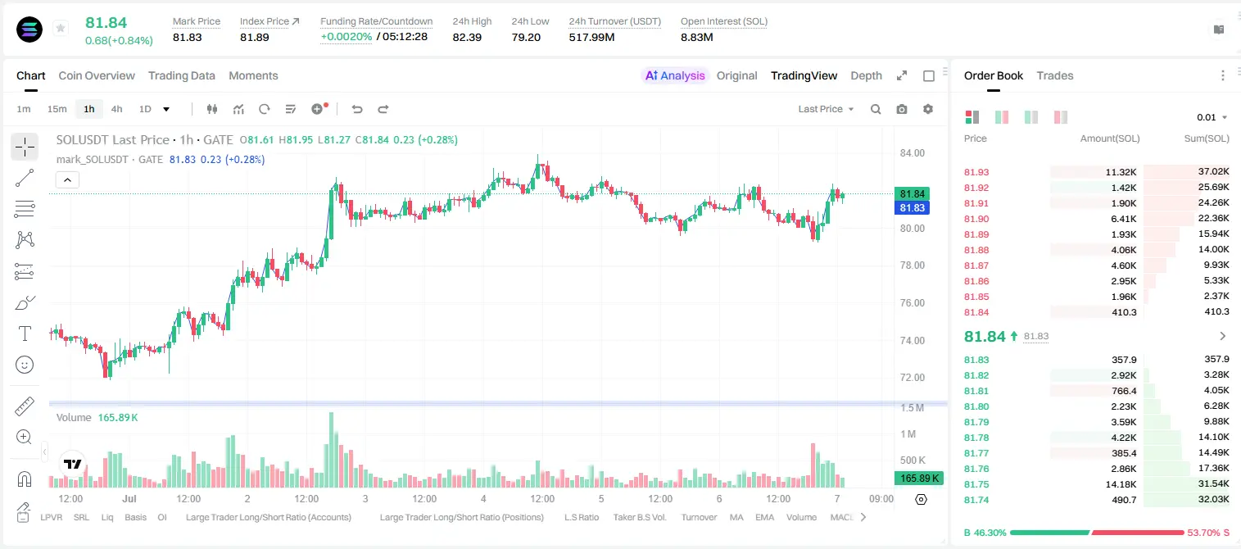Screen dimensions: 1241x549
Task: Select the trend line drawing tool
Action: (x=25, y=178)
